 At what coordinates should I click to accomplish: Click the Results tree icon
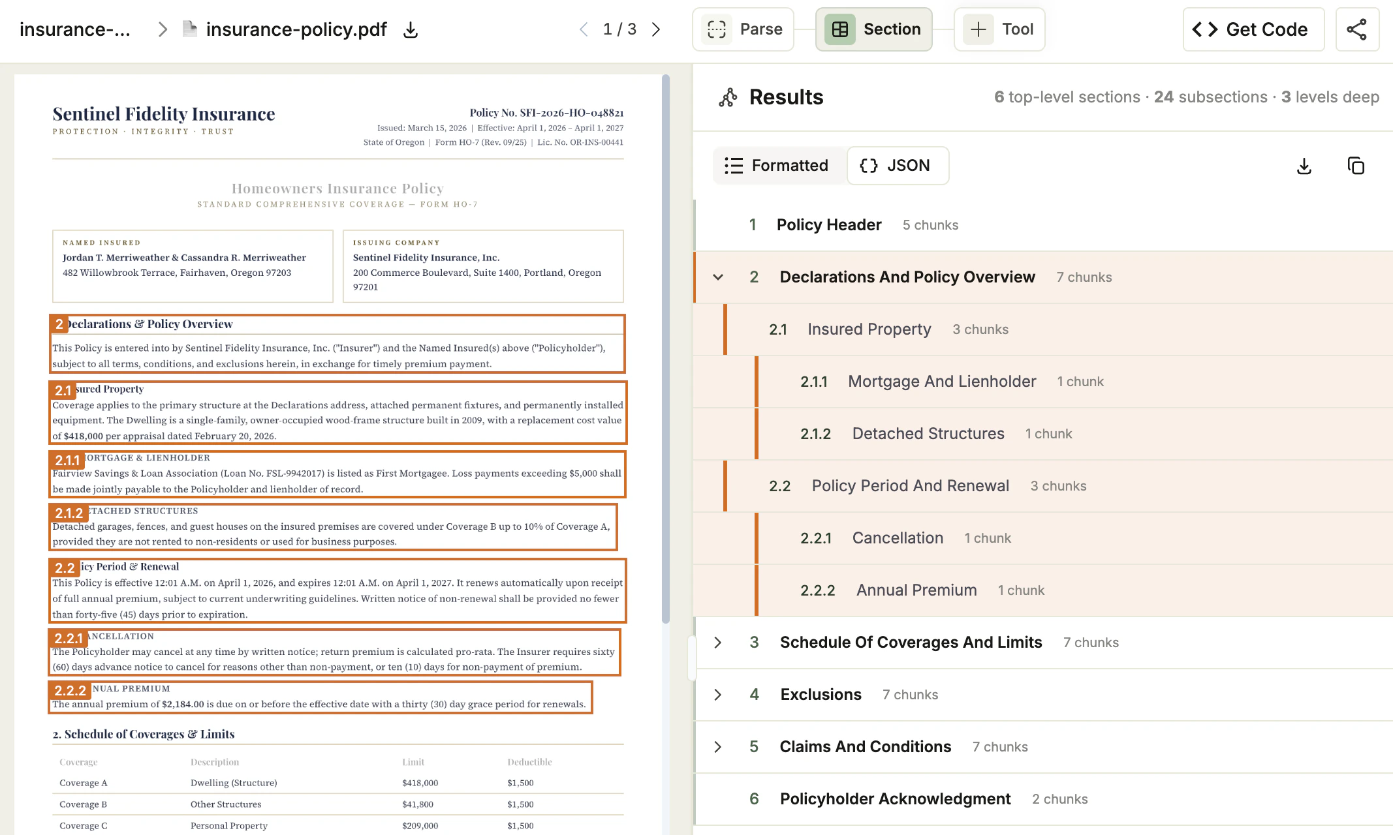tap(728, 97)
